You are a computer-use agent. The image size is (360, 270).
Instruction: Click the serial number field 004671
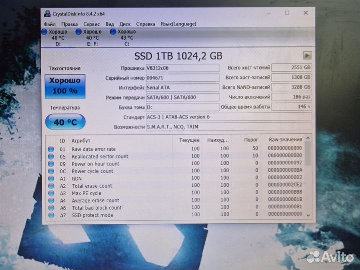(x=182, y=78)
